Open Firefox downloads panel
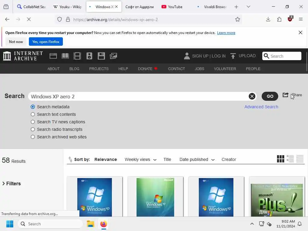The height and width of the screenshot is (231, 308). (x=268, y=19)
